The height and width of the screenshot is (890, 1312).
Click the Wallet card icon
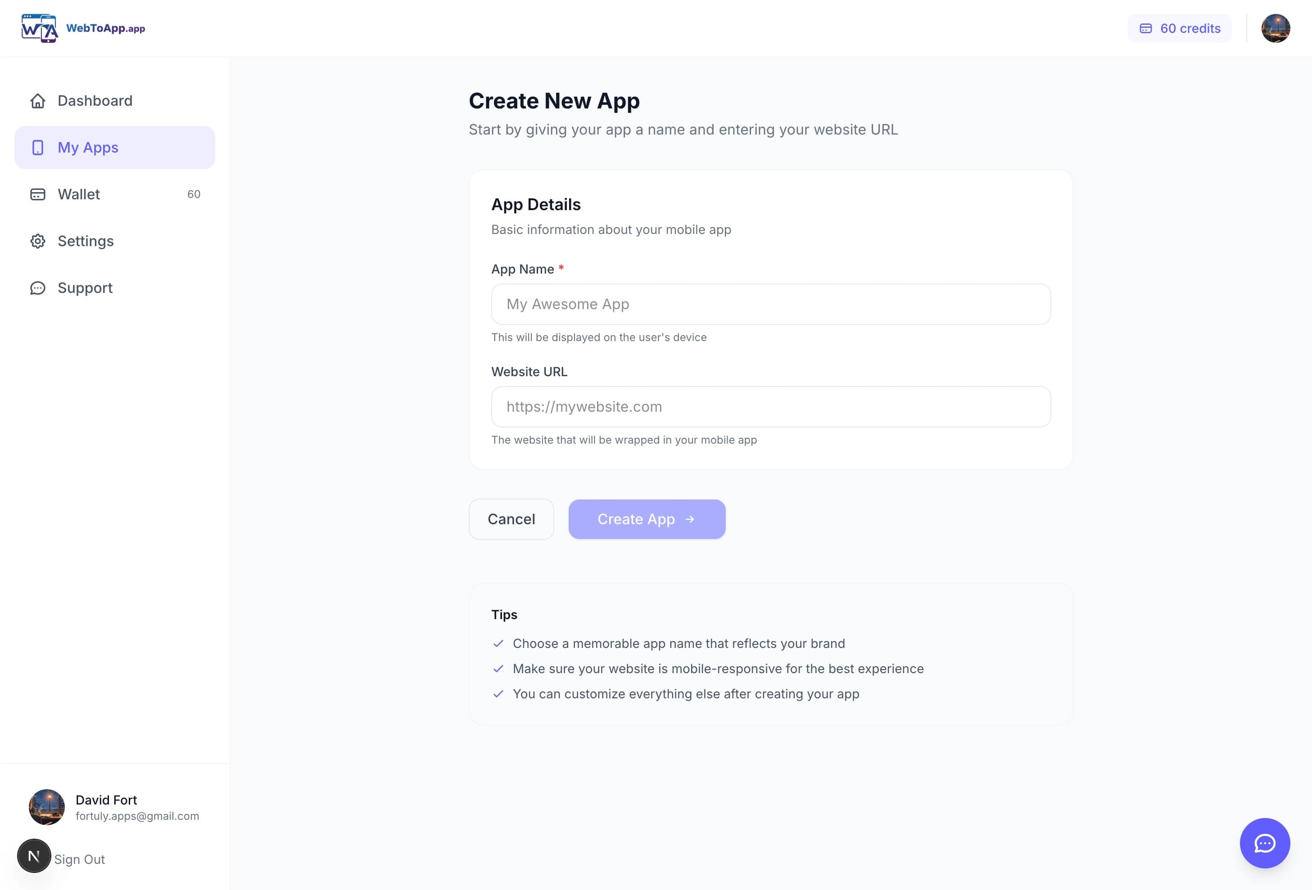[37, 194]
